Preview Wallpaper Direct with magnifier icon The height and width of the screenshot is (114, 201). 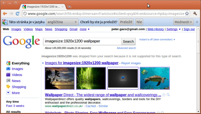pyautogui.click(x=168, y=95)
